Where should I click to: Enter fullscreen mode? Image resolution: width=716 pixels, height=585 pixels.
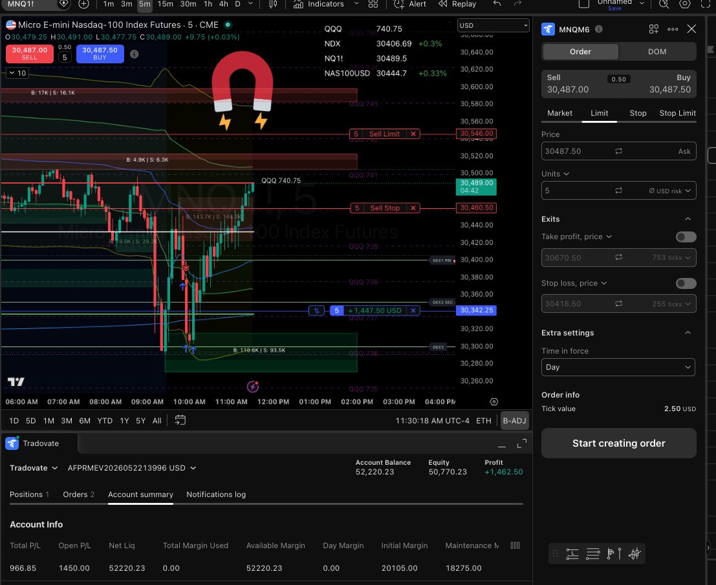coord(706,4)
